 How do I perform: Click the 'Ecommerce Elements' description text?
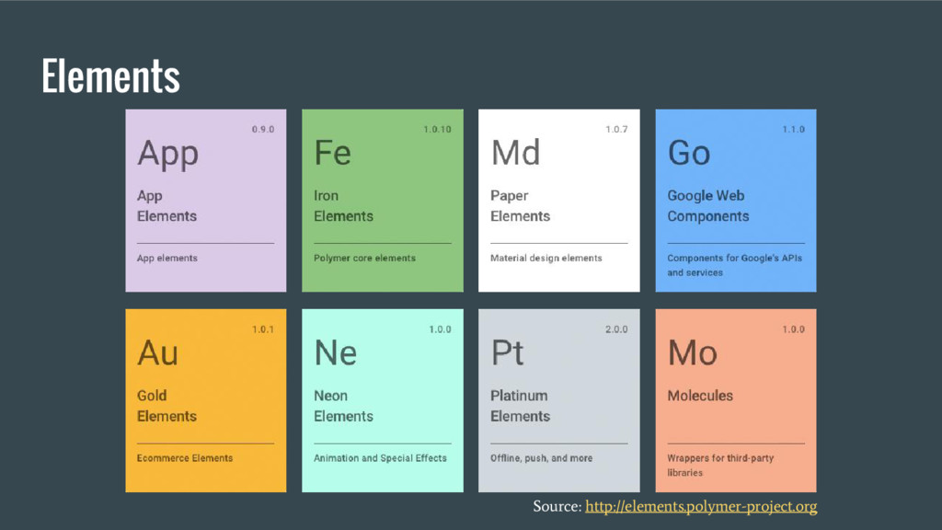[x=184, y=458]
